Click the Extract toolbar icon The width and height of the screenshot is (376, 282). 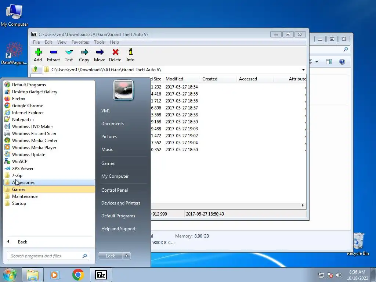coord(53,55)
